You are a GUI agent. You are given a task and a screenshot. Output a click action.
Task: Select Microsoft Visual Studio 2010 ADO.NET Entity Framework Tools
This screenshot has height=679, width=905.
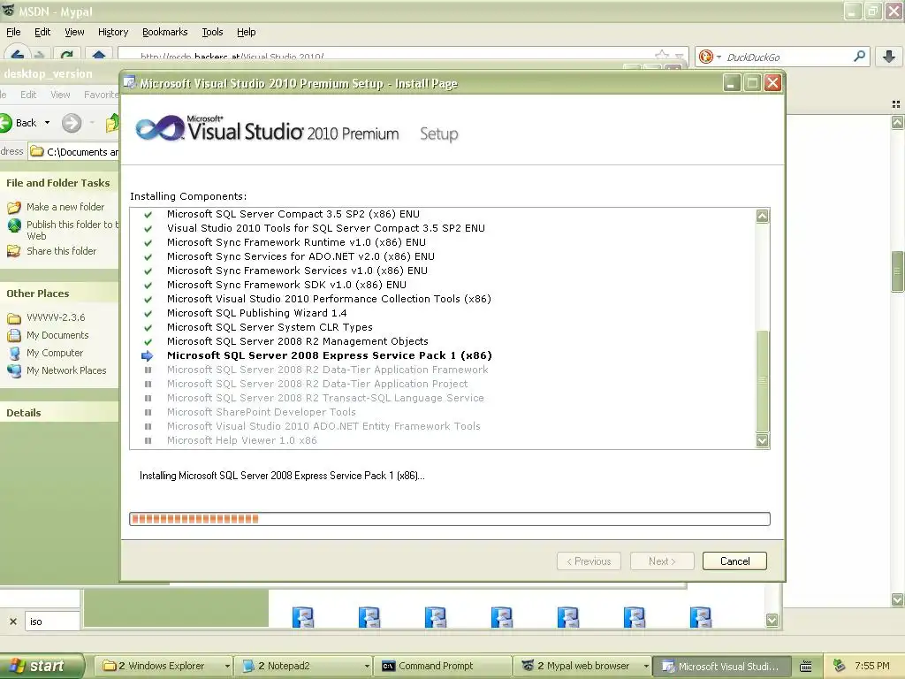323,426
